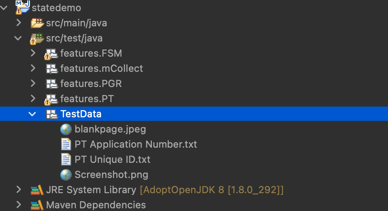Click the JRE System Library icon
Screen dimensions: 388x211
pos(37,190)
